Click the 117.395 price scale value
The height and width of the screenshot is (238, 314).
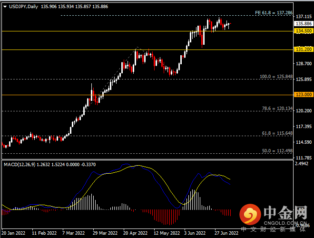click(x=304, y=127)
